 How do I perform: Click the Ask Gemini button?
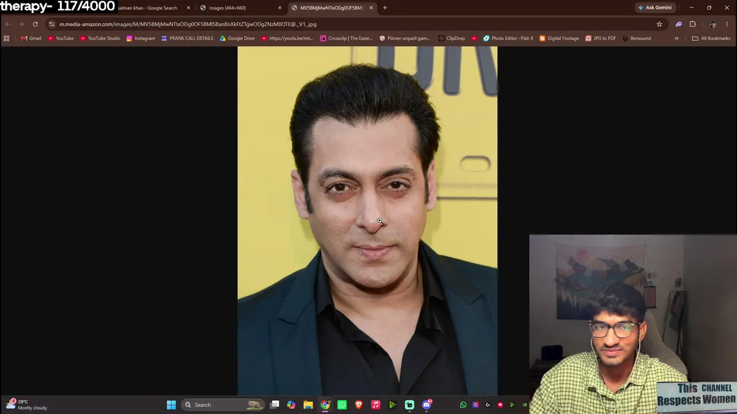[x=655, y=8]
